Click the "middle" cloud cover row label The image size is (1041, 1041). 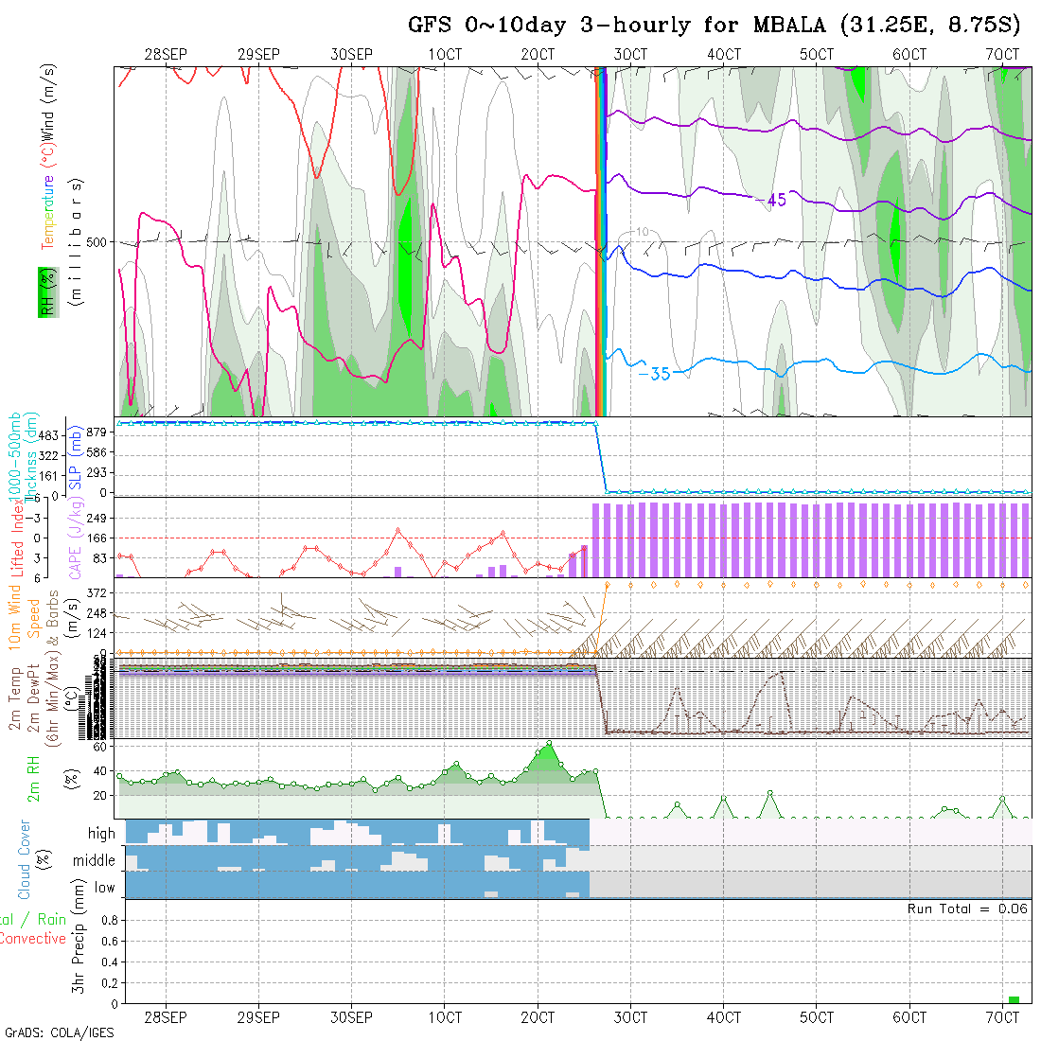tap(94, 860)
